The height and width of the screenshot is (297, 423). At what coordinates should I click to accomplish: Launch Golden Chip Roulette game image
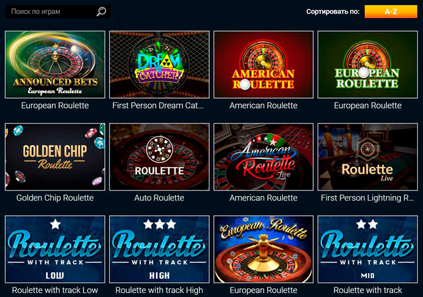[x=55, y=157]
